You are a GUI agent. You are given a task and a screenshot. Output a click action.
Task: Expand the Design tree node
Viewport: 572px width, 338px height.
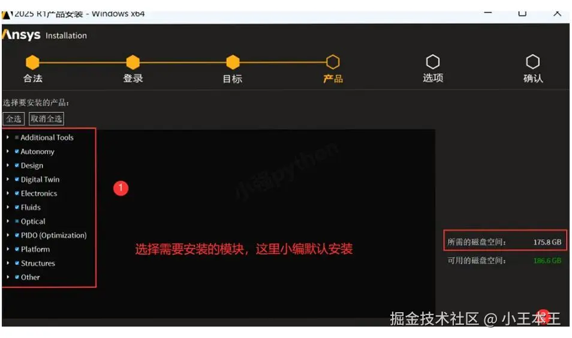pos(8,165)
